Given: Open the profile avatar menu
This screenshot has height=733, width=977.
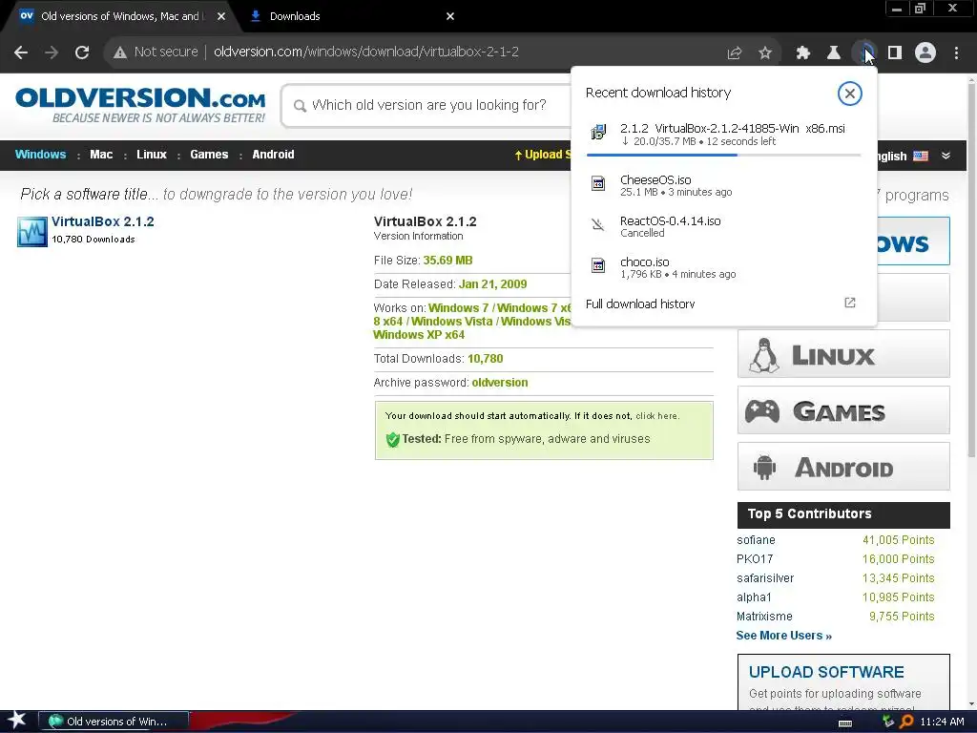Looking at the screenshot, I should click(925, 53).
